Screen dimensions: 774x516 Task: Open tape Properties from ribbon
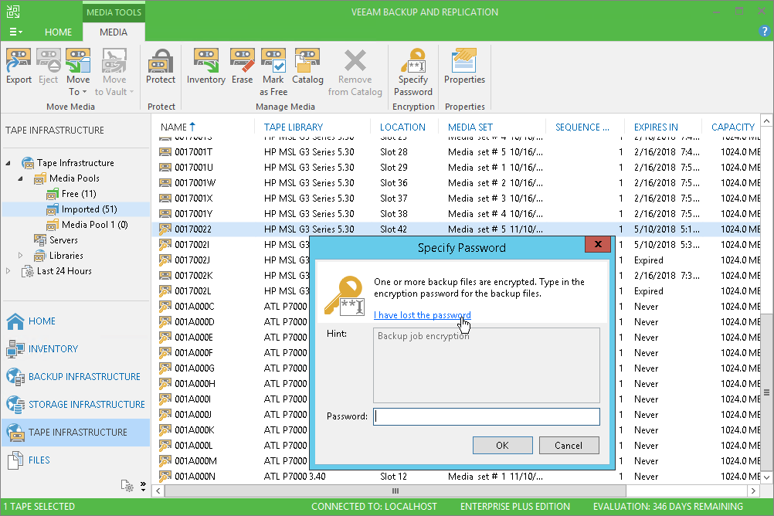[464, 66]
